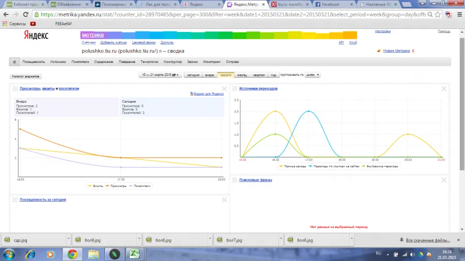Expand options for бол6.jpg download
The width and height of the screenshot is (465, 261).
coord(351,238)
